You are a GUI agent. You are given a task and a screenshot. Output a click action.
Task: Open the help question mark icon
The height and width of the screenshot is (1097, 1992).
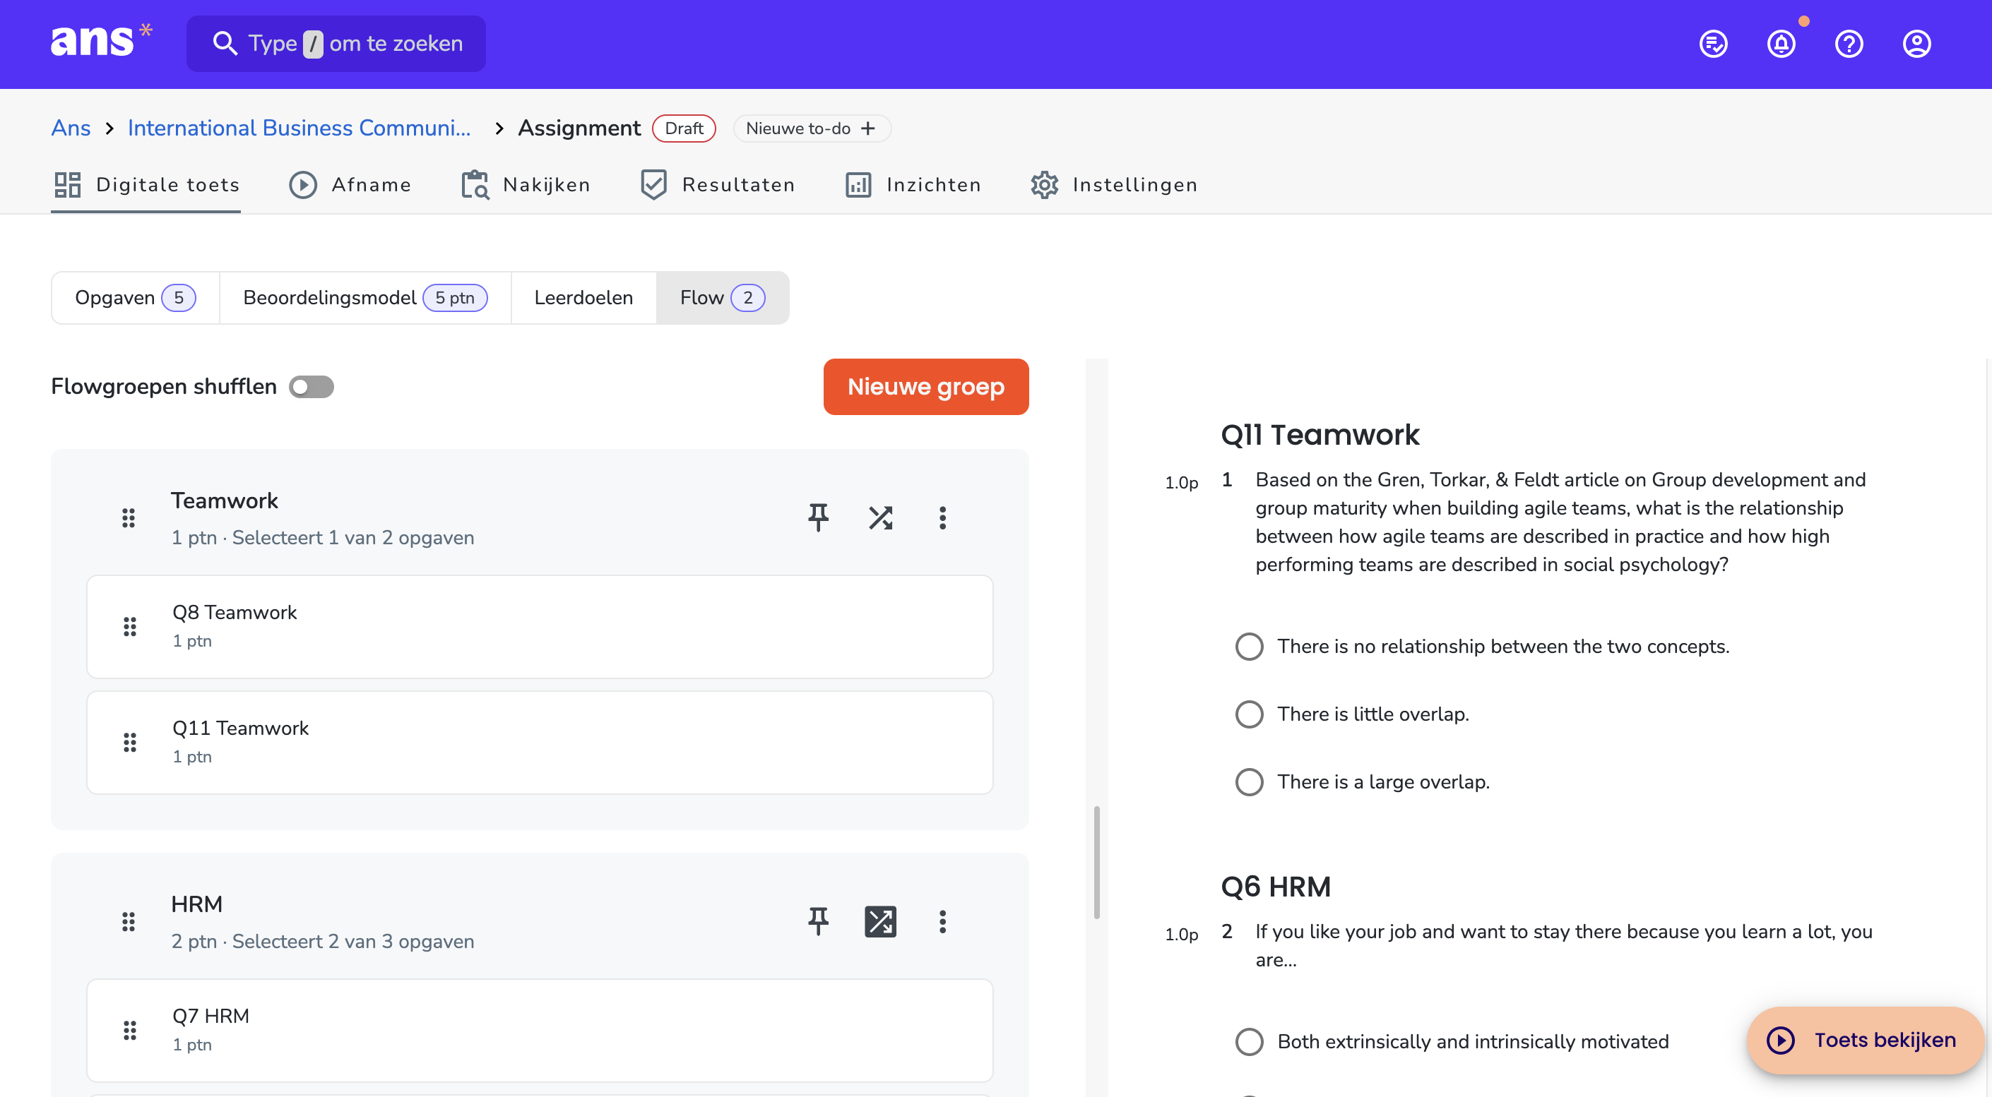(x=1848, y=43)
